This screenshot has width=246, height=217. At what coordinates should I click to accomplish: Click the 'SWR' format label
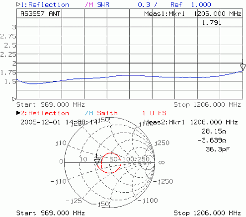103,4
